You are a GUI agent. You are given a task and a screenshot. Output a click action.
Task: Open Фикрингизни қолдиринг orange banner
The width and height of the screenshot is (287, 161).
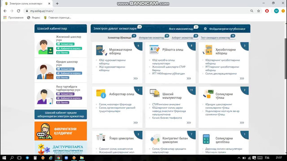click(x=61, y=131)
